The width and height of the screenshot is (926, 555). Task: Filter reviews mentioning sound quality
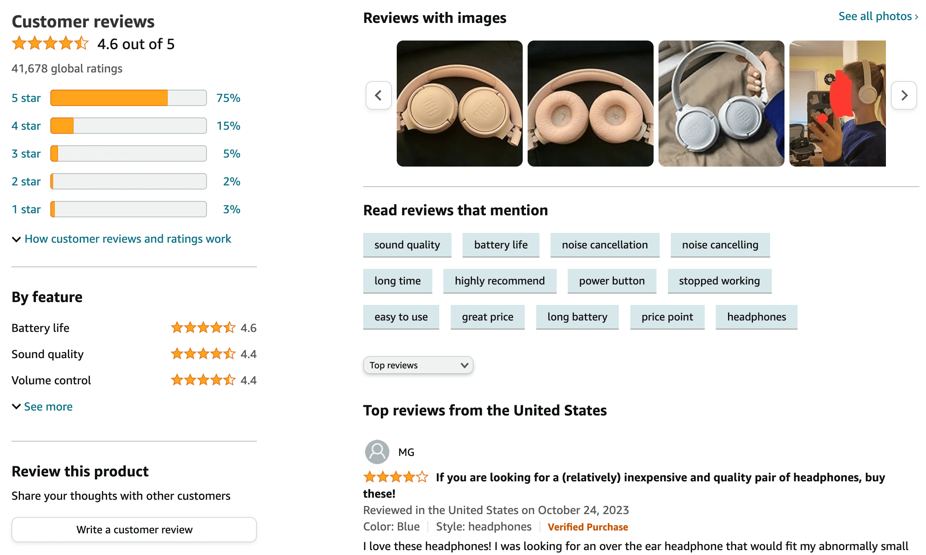point(407,245)
